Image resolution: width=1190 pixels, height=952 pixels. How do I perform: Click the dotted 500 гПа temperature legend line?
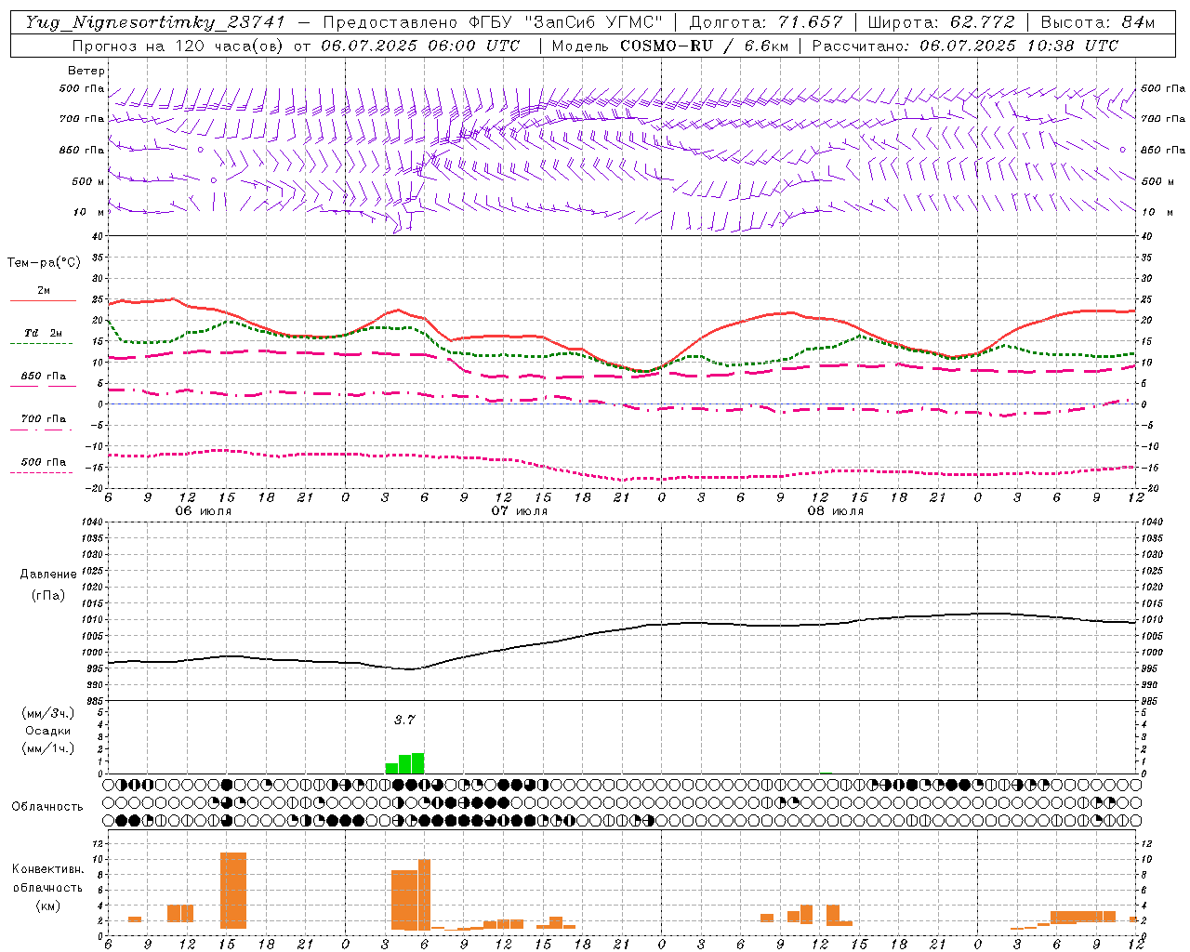coord(41,472)
